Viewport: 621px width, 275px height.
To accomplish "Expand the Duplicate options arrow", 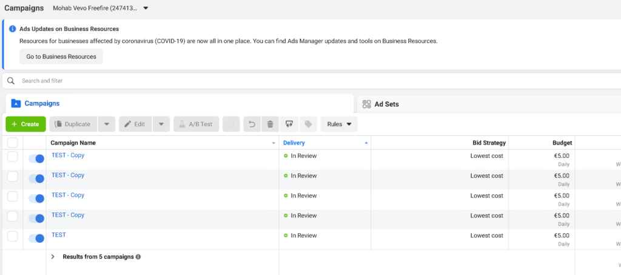I will coord(106,124).
